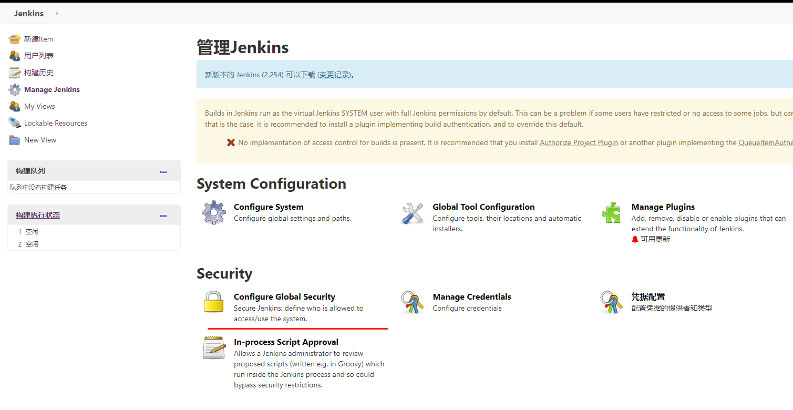Click the My Views people icon

pos(15,106)
